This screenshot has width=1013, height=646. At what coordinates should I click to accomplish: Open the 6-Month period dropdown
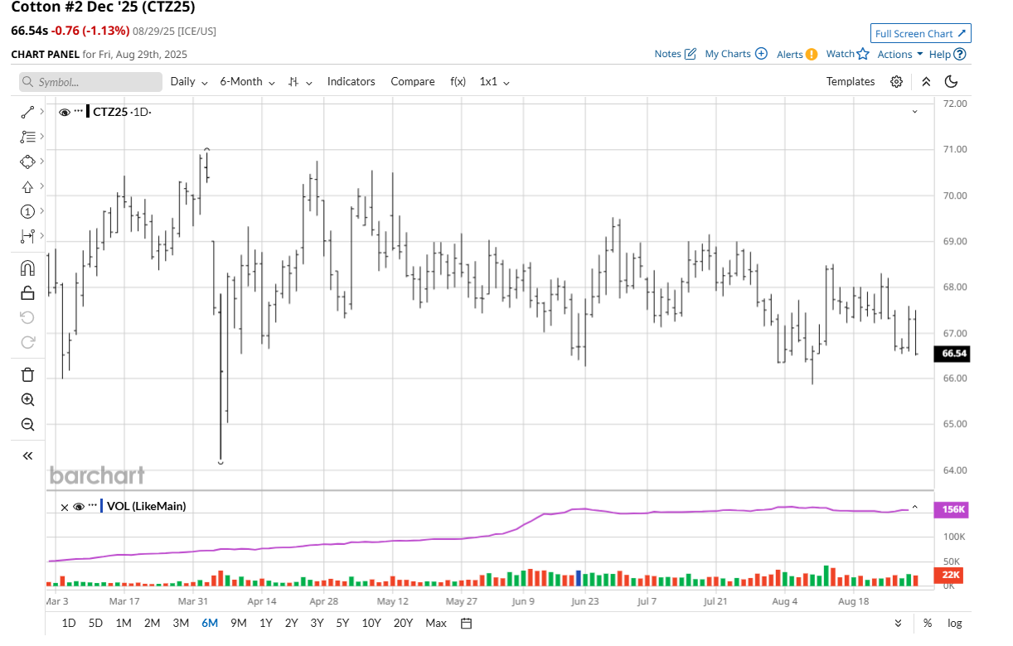247,81
